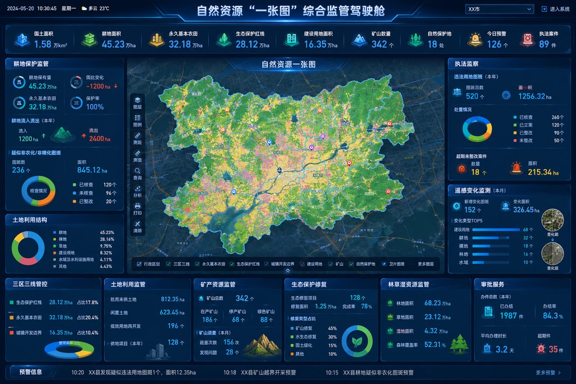The width and height of the screenshot is (576, 384).
Task: Click the 矿产资源监管 panel title
Action: click(218, 284)
